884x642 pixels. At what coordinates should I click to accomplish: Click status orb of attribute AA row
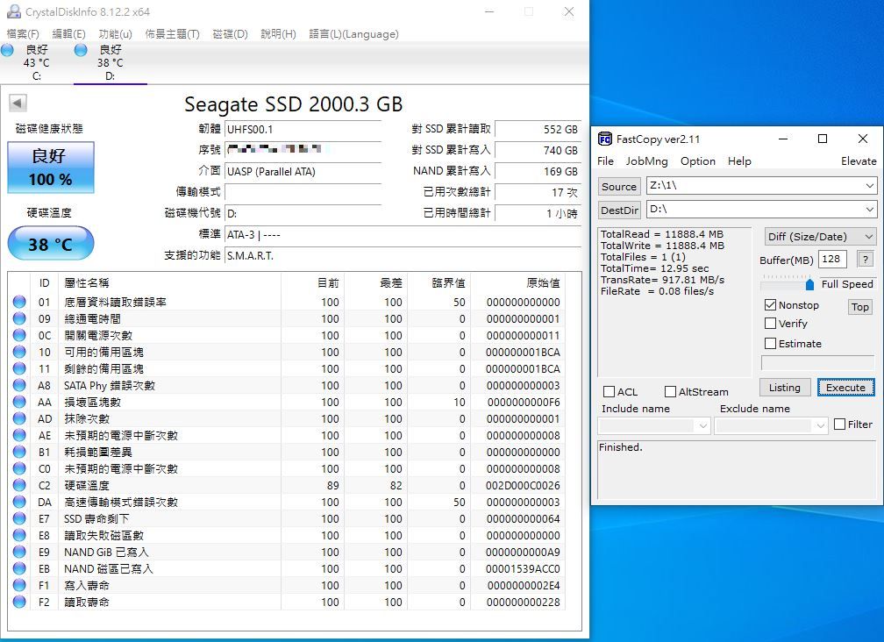coord(19,402)
